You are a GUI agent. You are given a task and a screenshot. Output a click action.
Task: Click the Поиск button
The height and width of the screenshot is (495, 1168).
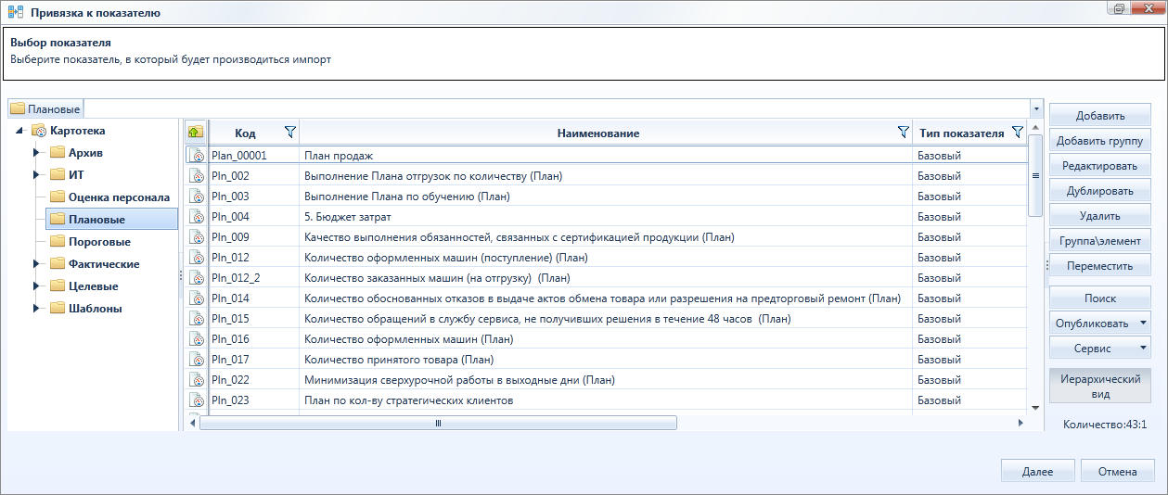[x=1100, y=298]
